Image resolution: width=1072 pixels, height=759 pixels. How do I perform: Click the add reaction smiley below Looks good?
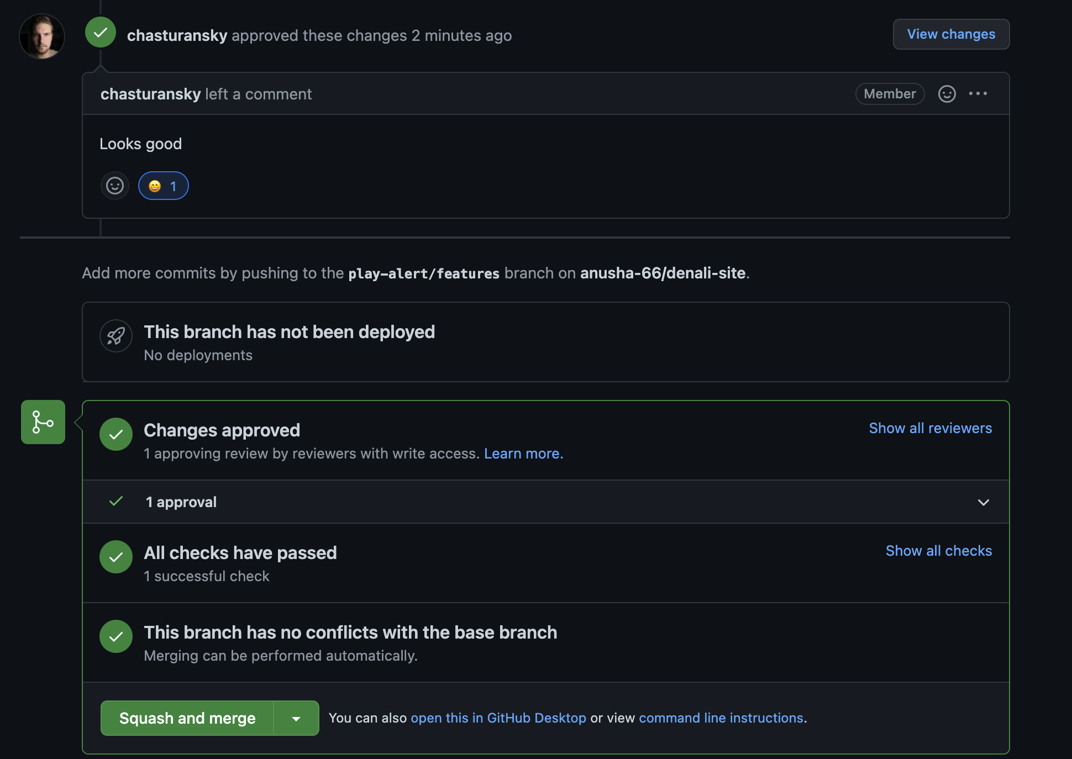(114, 186)
